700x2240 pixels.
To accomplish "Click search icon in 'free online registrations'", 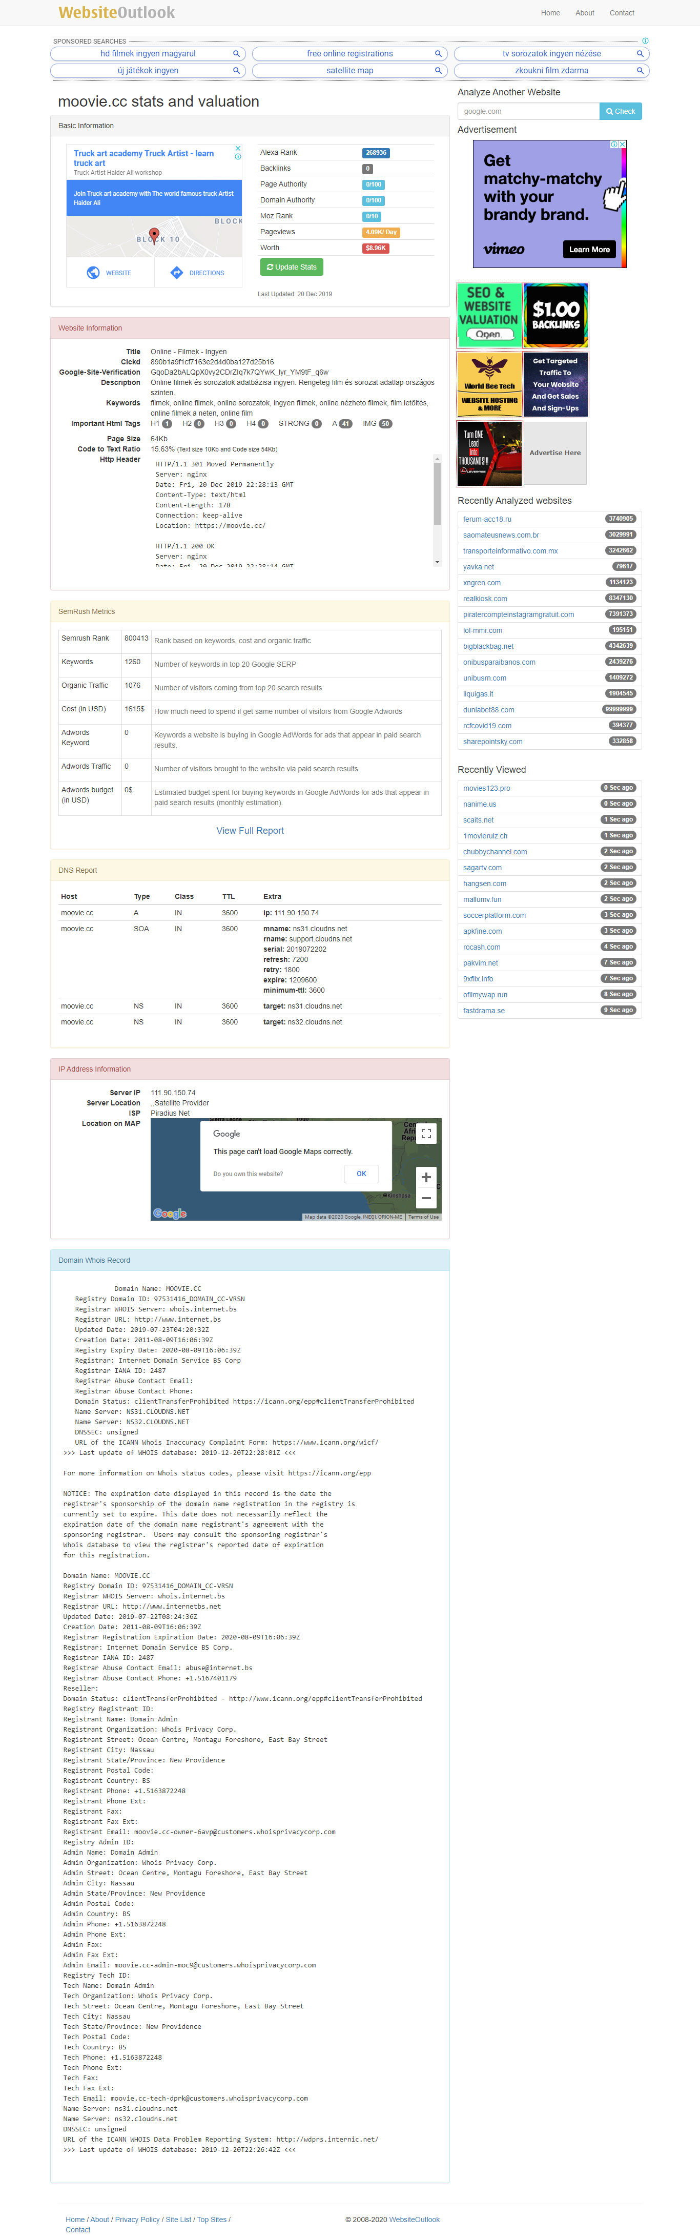I will [438, 54].
